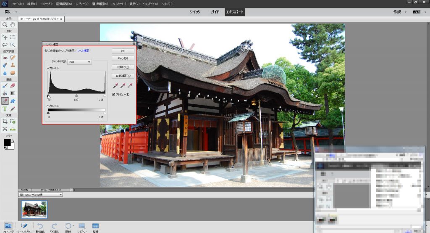Toggle the Preview (プレビュー) checkbox
Image resolution: width=430 pixels, height=233 pixels.
[114, 94]
